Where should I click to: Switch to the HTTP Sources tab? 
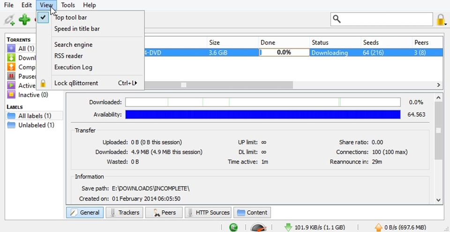(208, 212)
